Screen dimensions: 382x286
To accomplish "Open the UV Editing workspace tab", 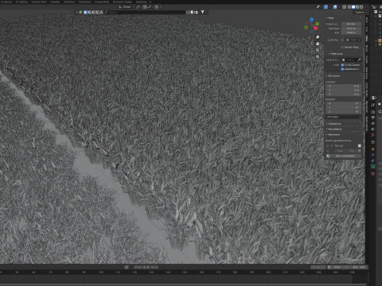I will click(21, 2).
